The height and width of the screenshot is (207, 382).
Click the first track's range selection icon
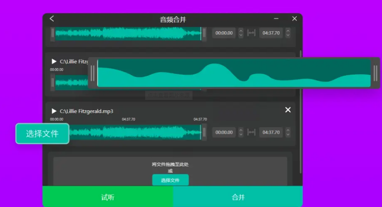click(x=251, y=33)
